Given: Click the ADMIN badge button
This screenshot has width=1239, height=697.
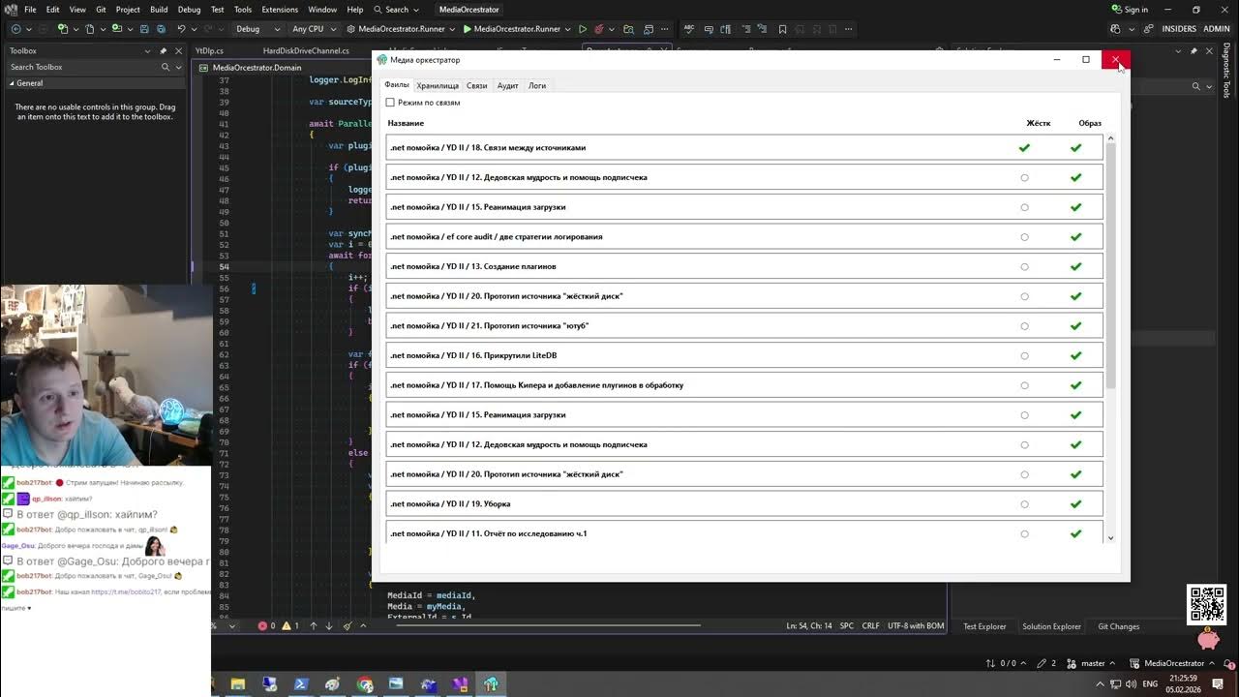Looking at the screenshot, I should point(1216,29).
